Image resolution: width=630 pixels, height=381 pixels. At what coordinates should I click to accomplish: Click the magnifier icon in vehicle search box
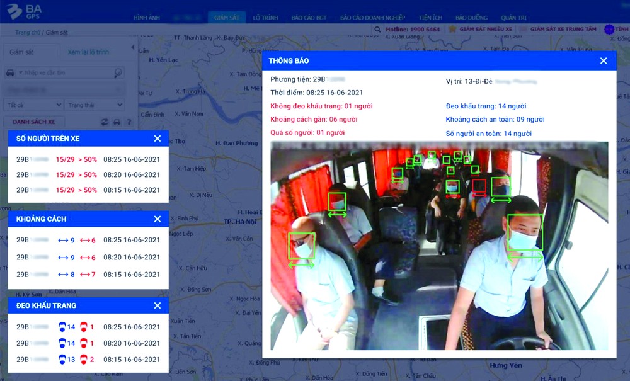click(118, 73)
